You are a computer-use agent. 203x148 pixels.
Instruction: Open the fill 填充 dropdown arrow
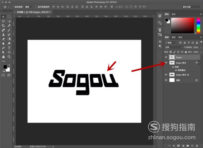201,52
